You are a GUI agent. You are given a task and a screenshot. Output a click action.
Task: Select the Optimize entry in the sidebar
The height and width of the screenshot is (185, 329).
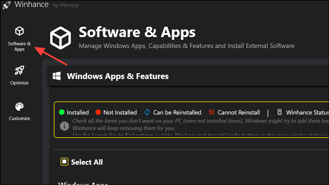[x=19, y=83]
